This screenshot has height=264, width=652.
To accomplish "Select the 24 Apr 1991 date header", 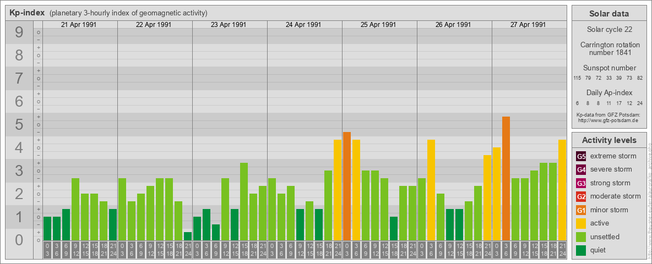I will 303,25.
